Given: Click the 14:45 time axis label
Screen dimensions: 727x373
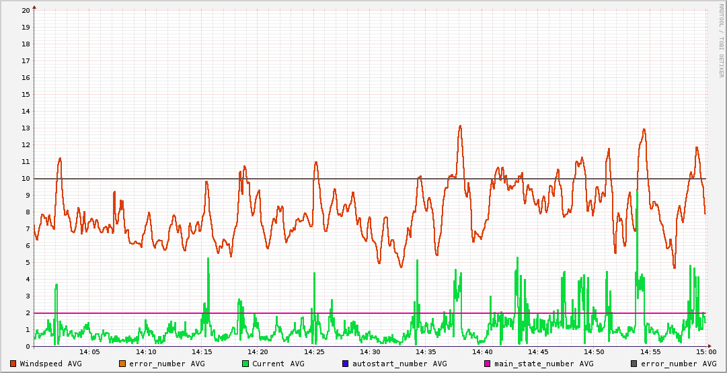Looking at the screenshot, I should pyautogui.click(x=538, y=351).
